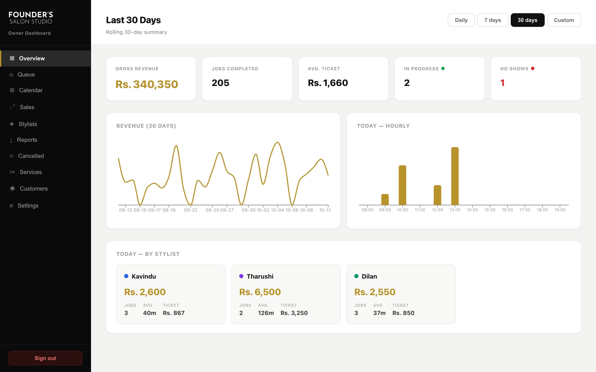Click the Queue clock icon
This screenshot has width=596, height=372.
(x=11, y=75)
